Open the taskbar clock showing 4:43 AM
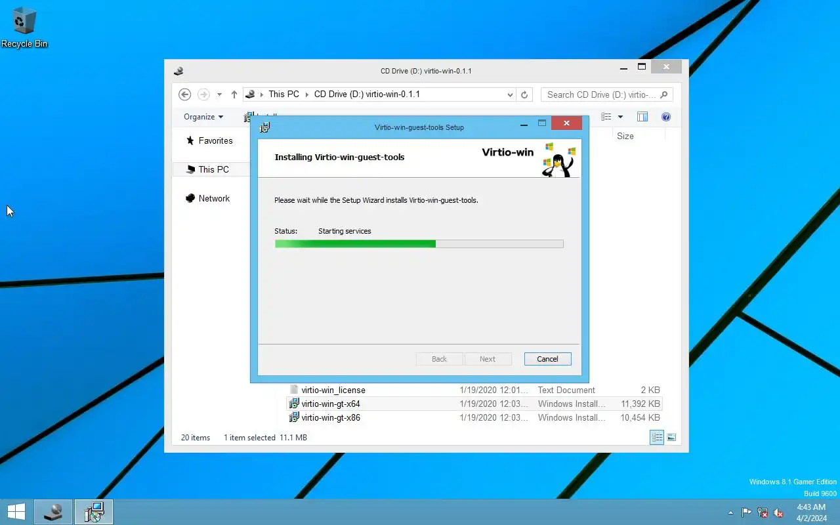The image size is (840, 525). [x=812, y=513]
